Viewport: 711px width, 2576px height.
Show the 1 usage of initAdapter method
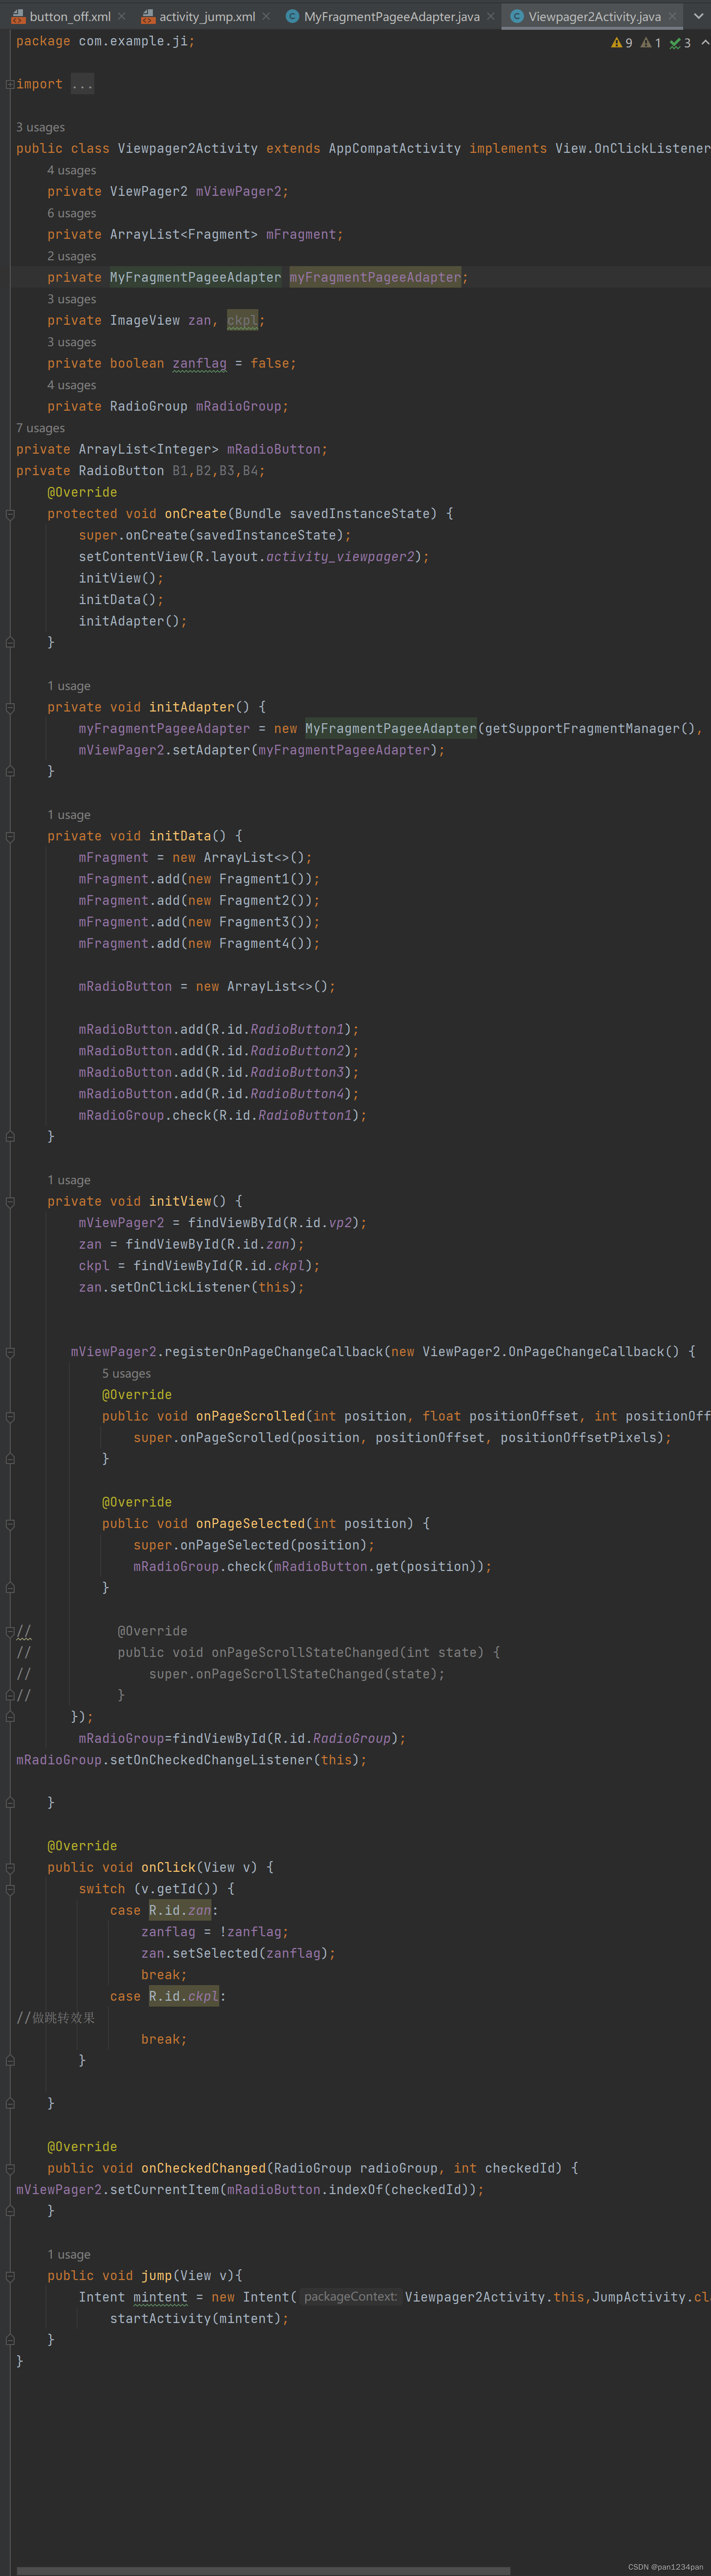[x=68, y=686]
